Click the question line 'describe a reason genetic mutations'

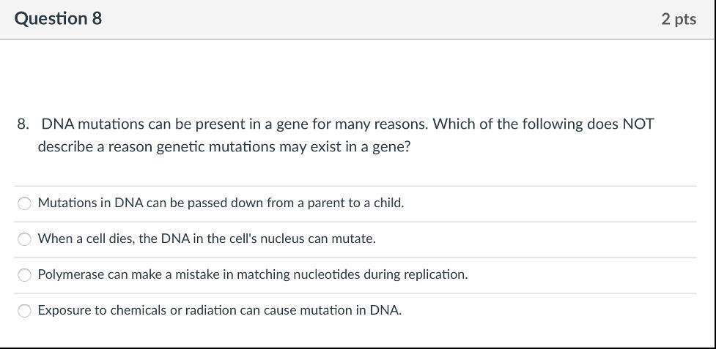pyautogui.click(x=224, y=146)
